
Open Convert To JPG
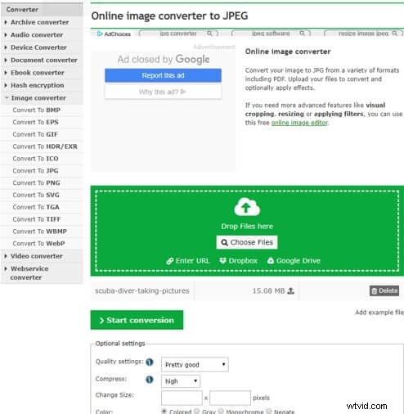click(35, 171)
